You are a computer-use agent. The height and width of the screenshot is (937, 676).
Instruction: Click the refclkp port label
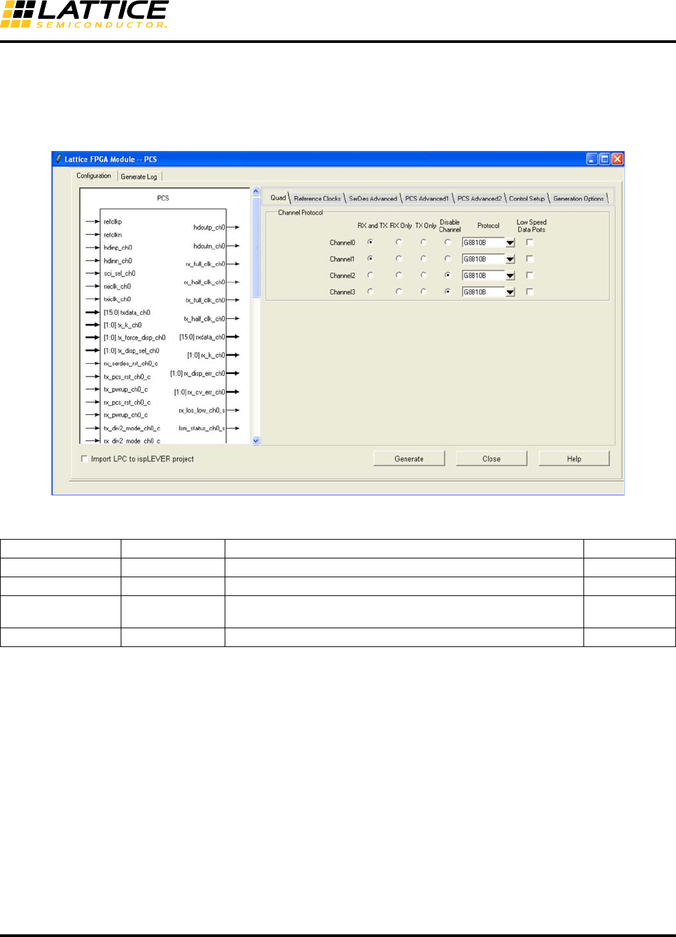click(113, 221)
